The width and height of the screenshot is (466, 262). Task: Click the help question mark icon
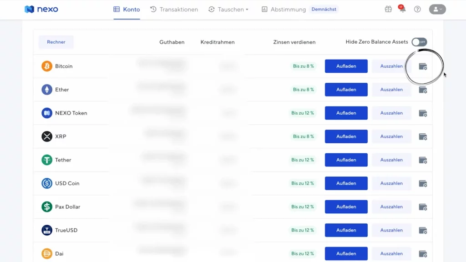click(x=417, y=9)
